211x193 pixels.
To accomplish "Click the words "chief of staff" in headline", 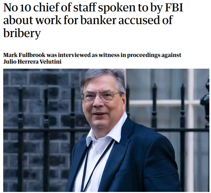I will (65, 8).
